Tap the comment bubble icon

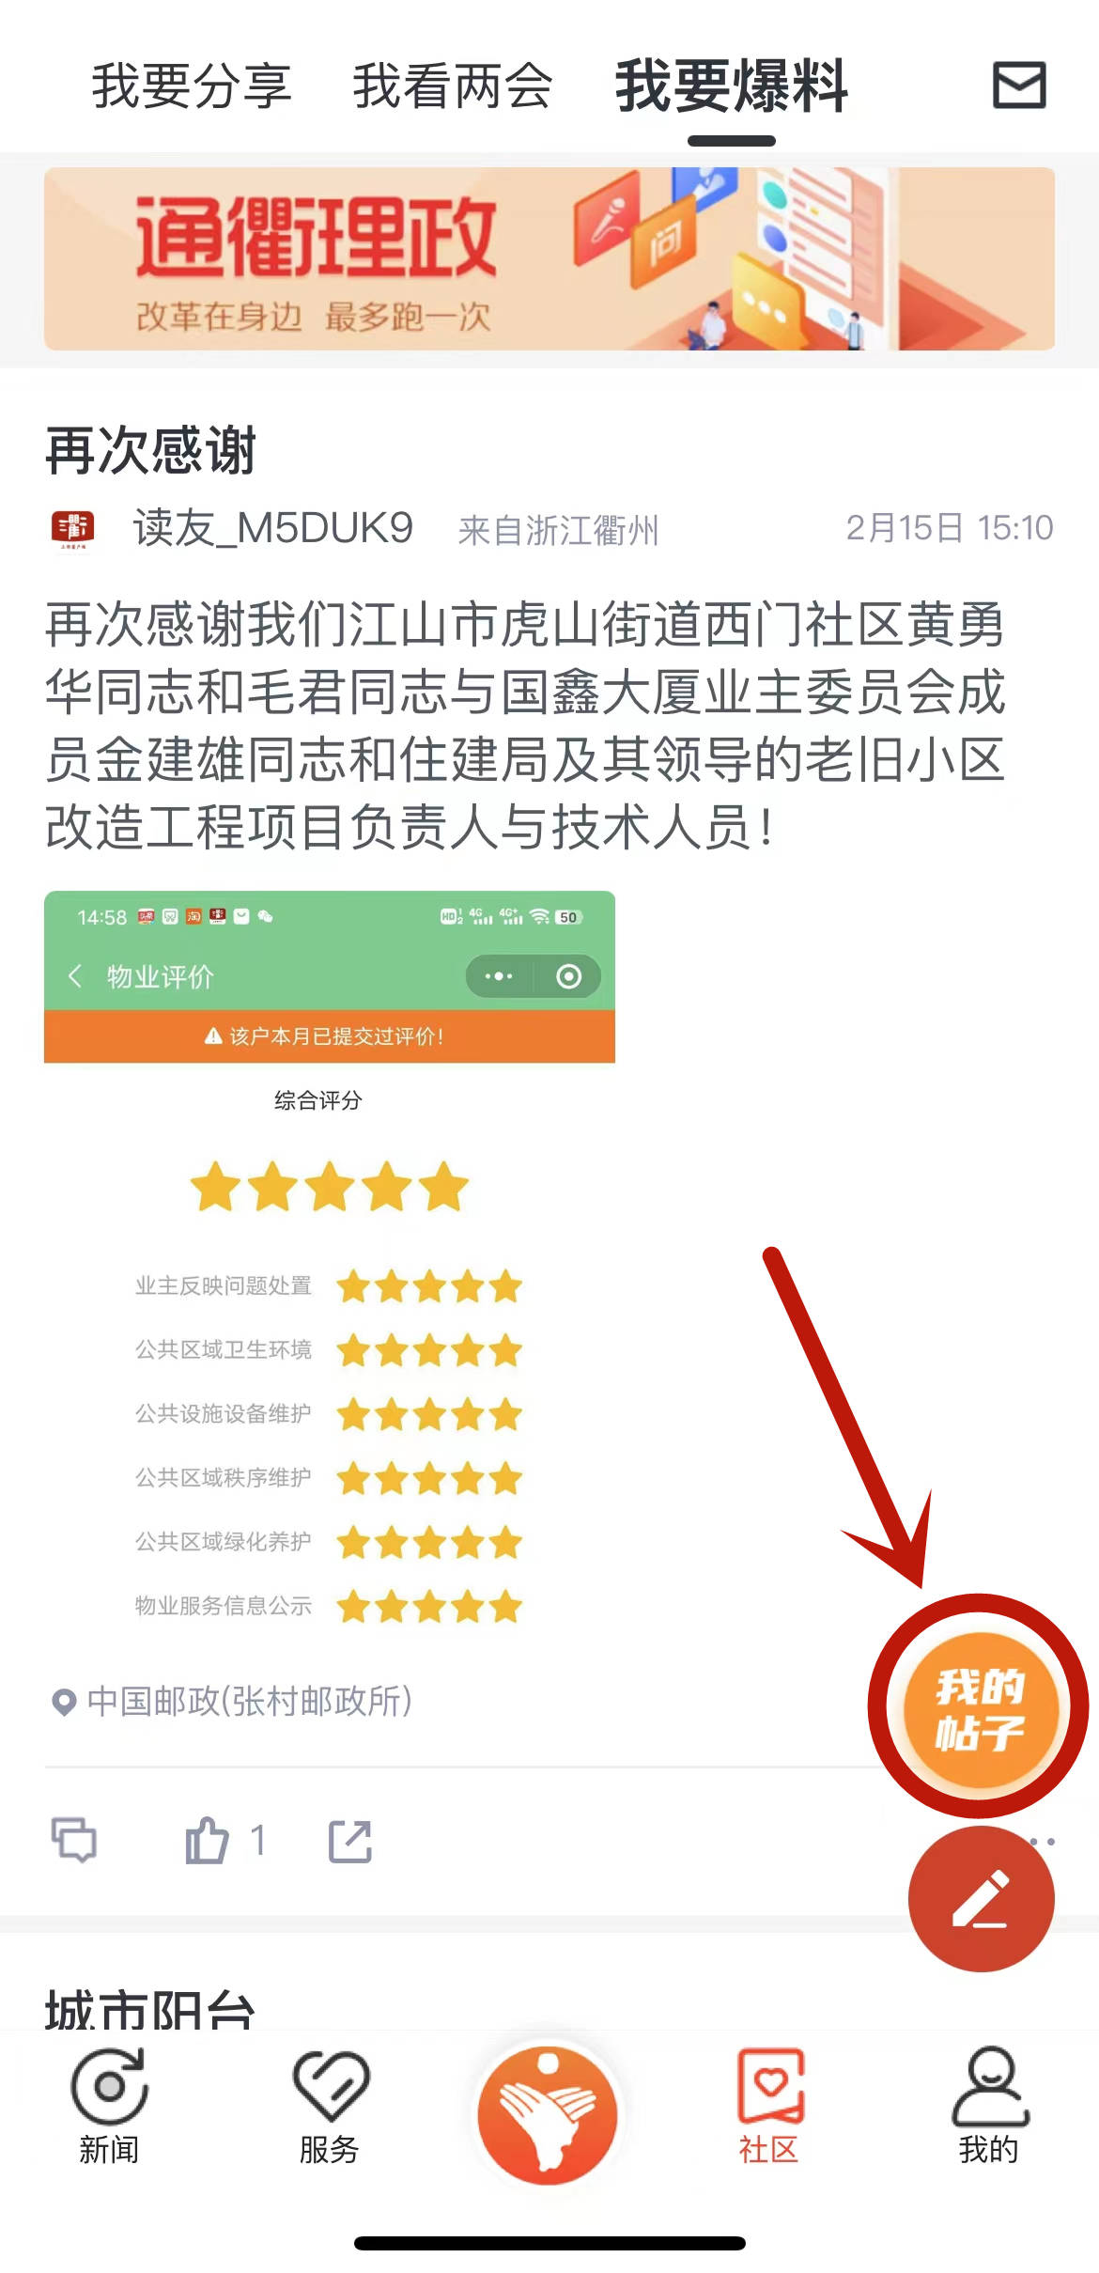[x=73, y=1840]
